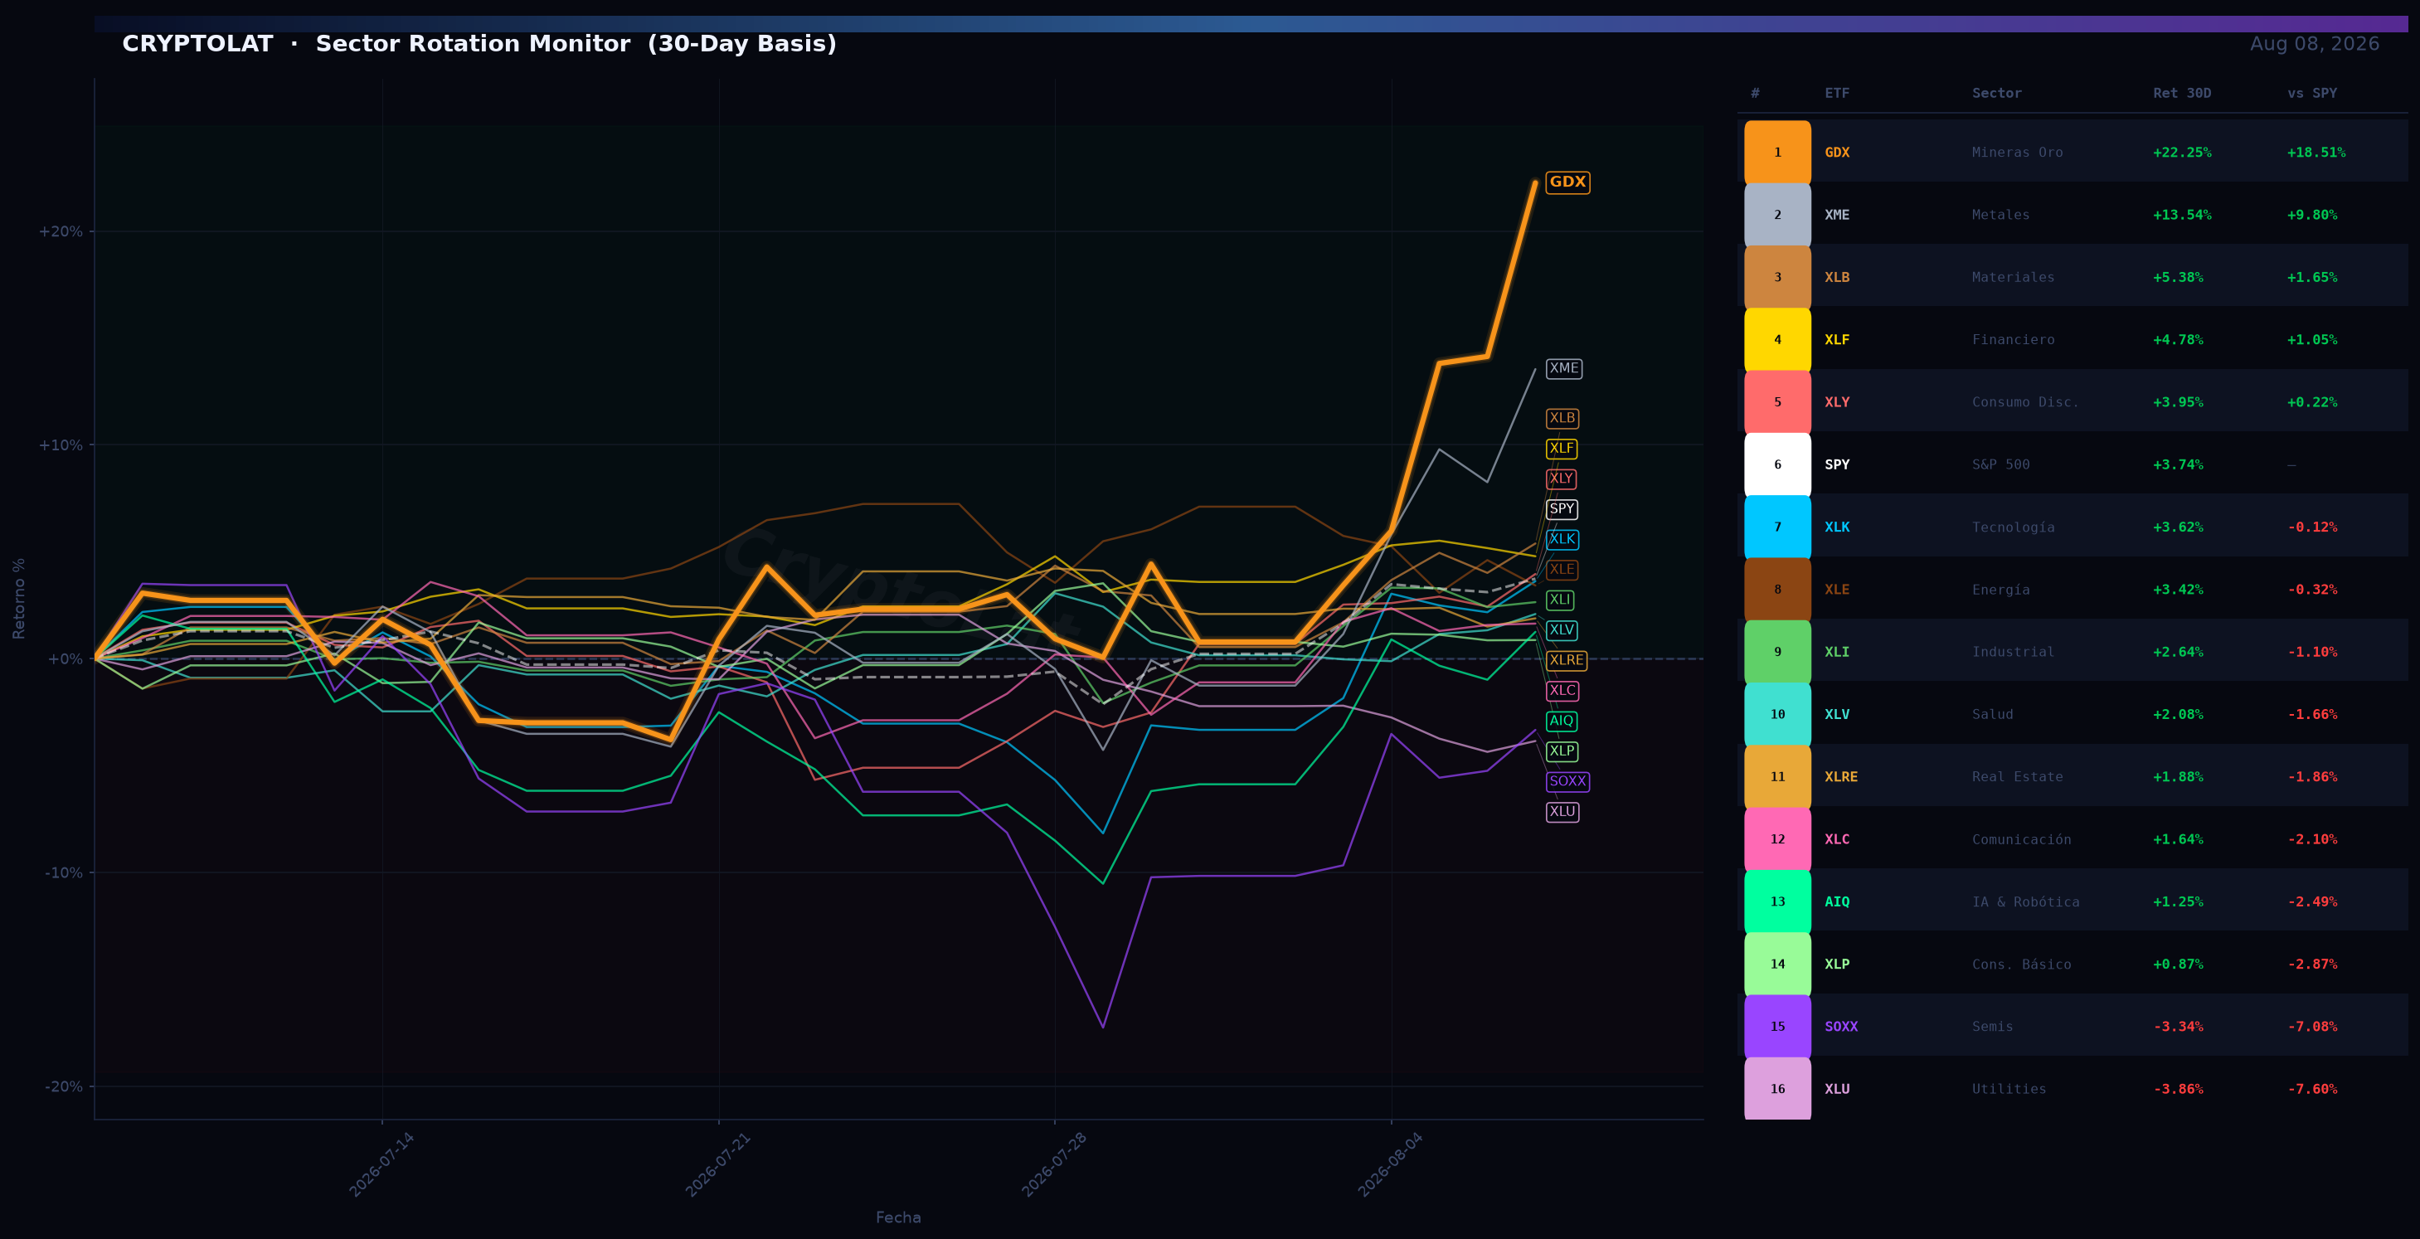This screenshot has height=1239, width=2420.
Task: Click the AIQ label in the chart legend stack
Action: pos(1562,721)
